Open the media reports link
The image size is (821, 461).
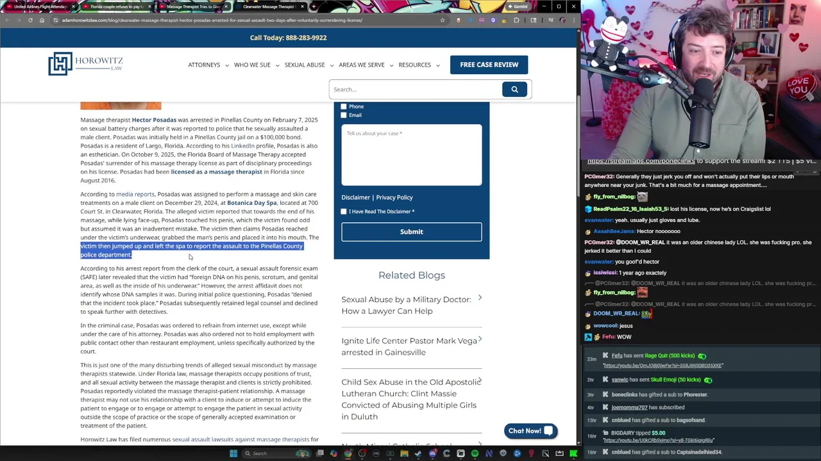tap(135, 194)
